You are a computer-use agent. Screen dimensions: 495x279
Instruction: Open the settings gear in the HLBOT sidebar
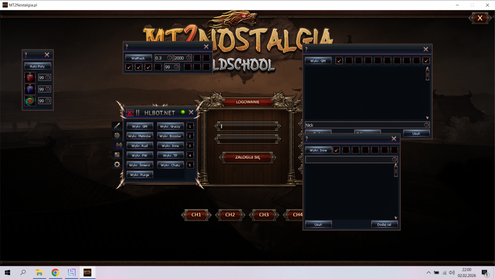(x=116, y=164)
